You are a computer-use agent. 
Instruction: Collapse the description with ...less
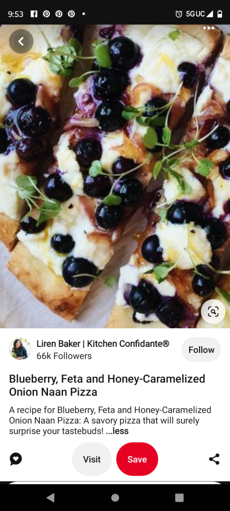(x=117, y=431)
